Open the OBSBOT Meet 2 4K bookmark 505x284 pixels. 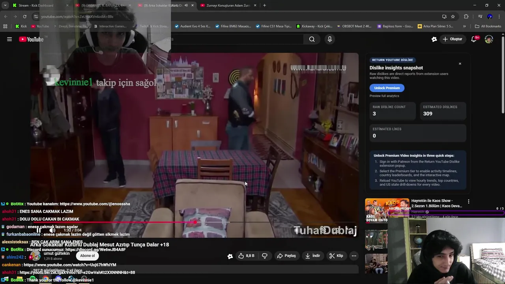pos(354,26)
